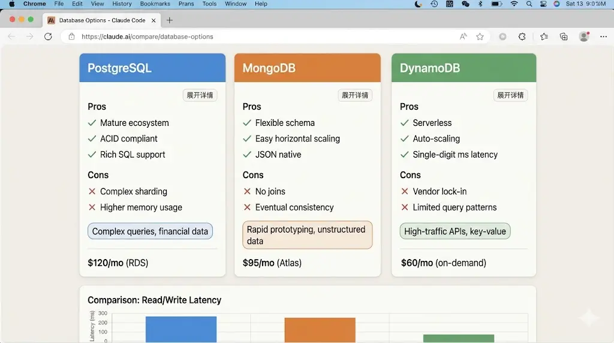Select the Complex queries, financial data tag
Screen dimensions: 614x343
pos(150,231)
